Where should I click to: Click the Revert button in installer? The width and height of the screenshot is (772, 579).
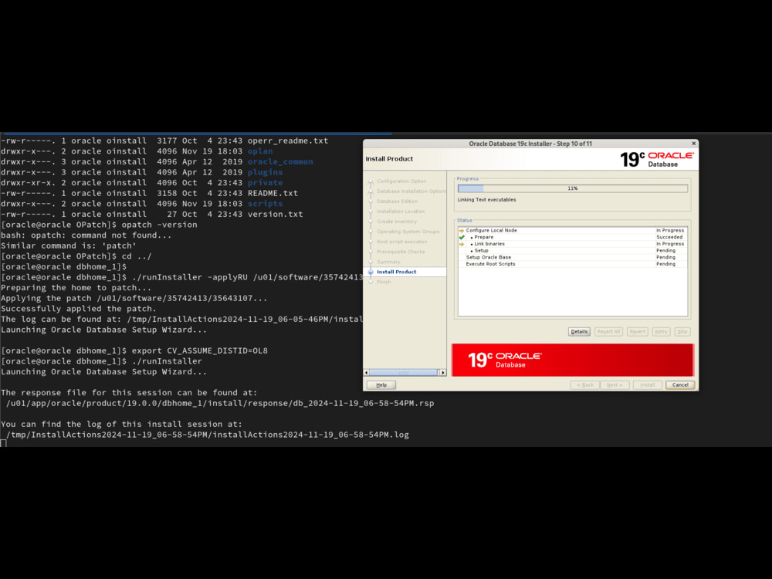tap(637, 331)
